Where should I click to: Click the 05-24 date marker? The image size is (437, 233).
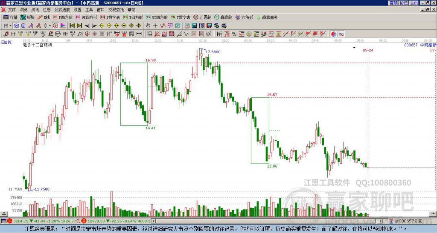[368, 50]
